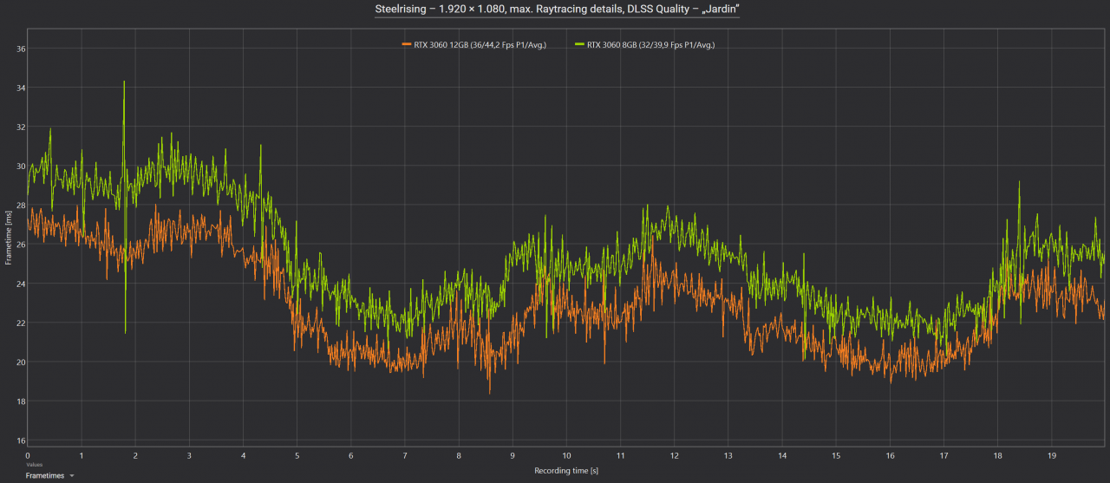This screenshot has width=1110, height=483.
Task: Click the 7 second tick on time axis
Action: tap(405, 454)
